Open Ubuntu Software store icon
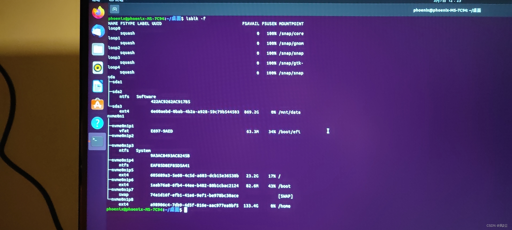The image size is (512, 230). pos(97,104)
